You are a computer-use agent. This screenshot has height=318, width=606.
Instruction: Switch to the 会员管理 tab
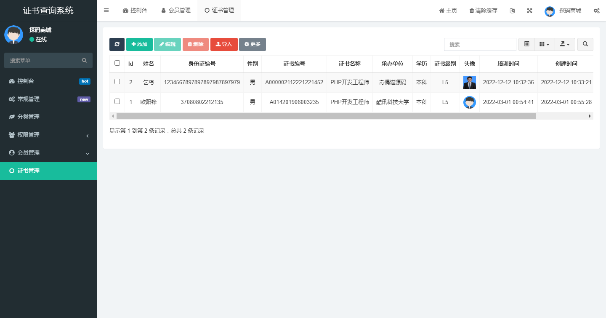click(x=176, y=11)
